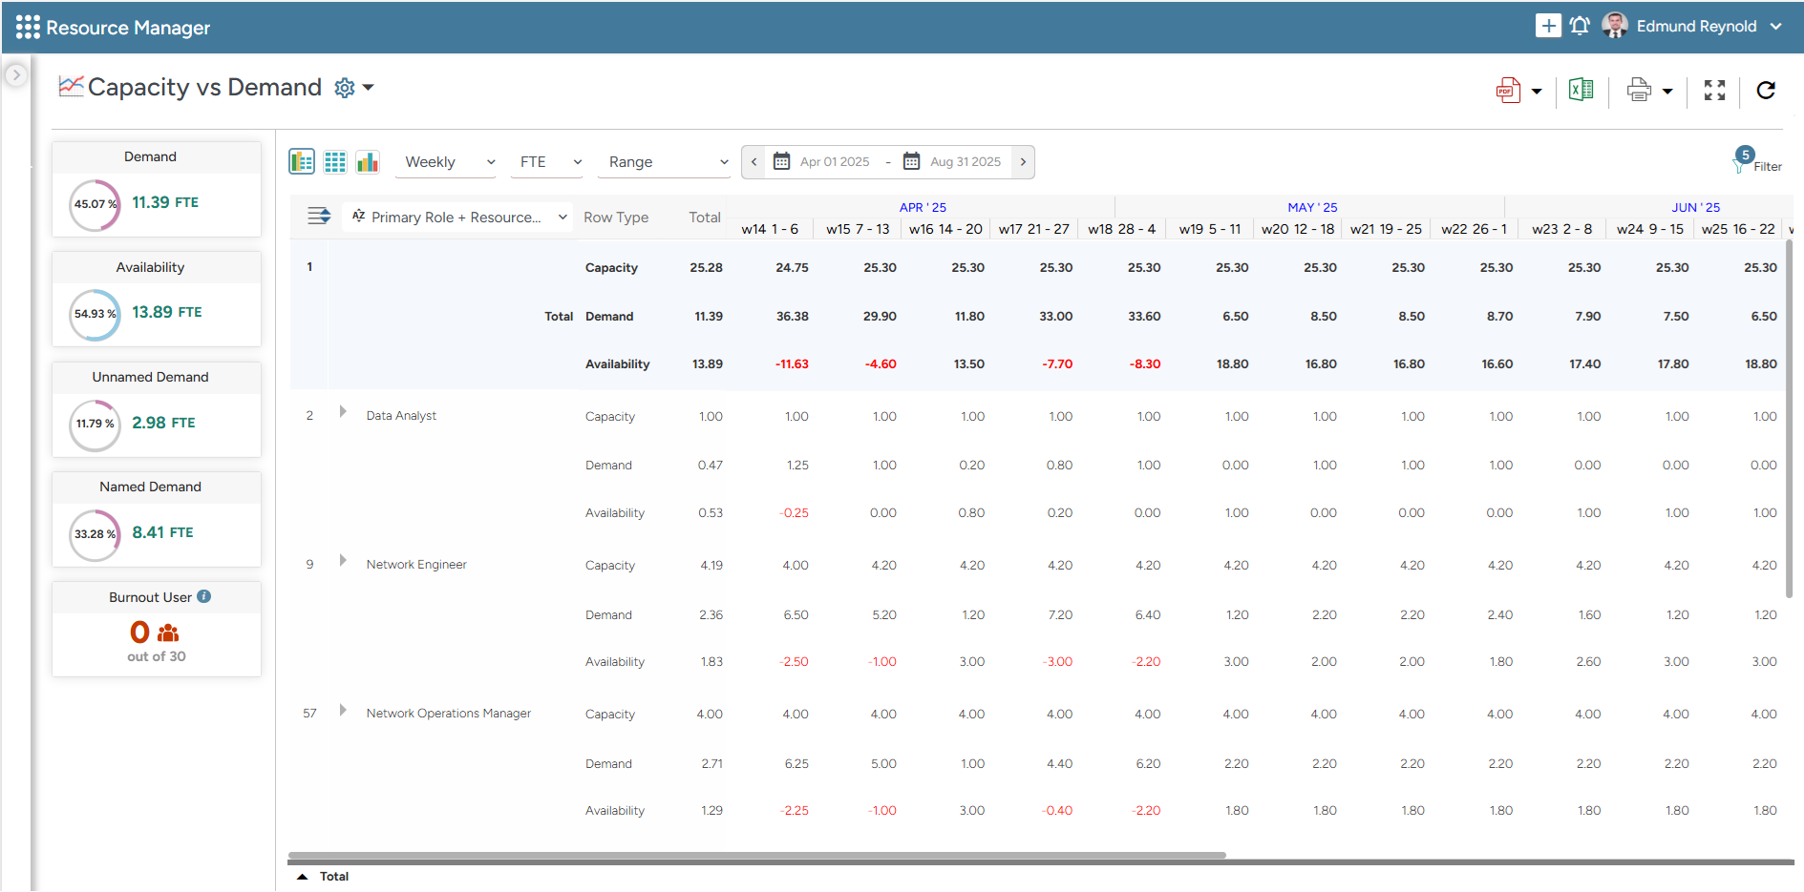Enter fullscreen mode

pos(1714,91)
